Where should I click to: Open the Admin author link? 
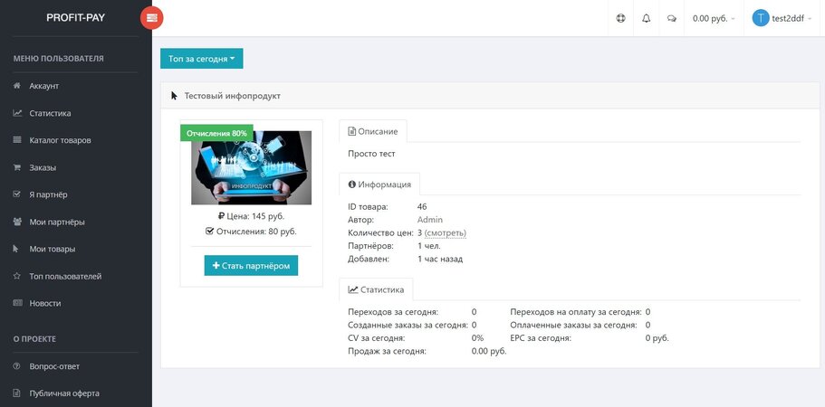430,220
